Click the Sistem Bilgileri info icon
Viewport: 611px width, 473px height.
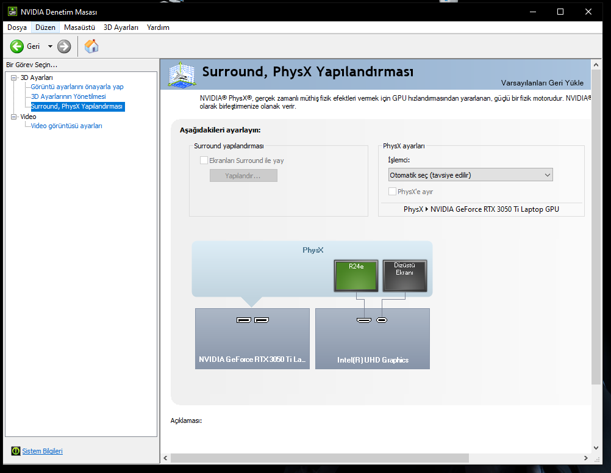pos(16,451)
